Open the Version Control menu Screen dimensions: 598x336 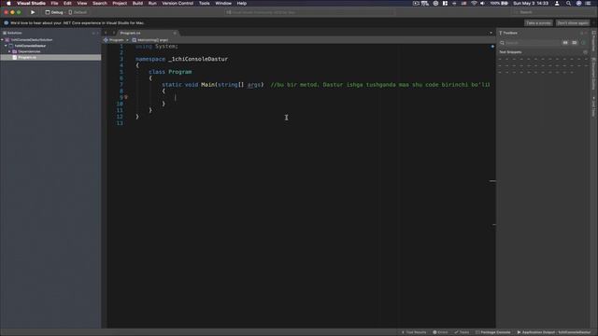click(178, 3)
